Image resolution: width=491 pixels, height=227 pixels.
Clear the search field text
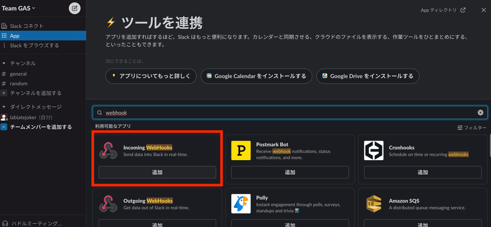[x=481, y=113]
